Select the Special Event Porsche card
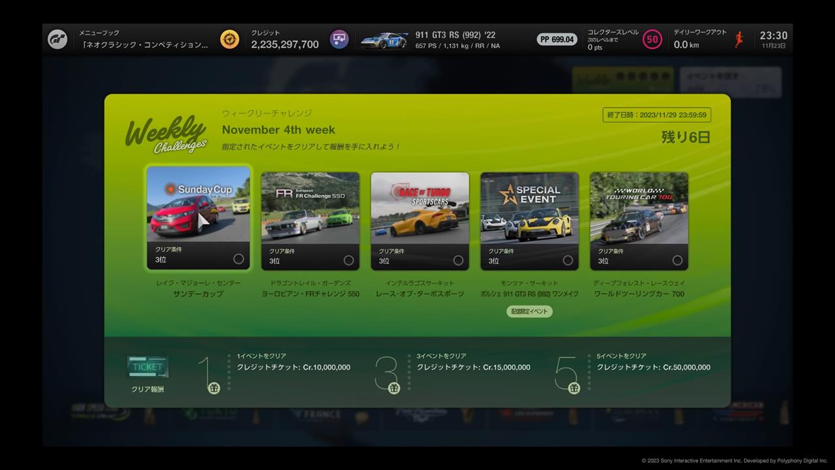 click(530, 221)
